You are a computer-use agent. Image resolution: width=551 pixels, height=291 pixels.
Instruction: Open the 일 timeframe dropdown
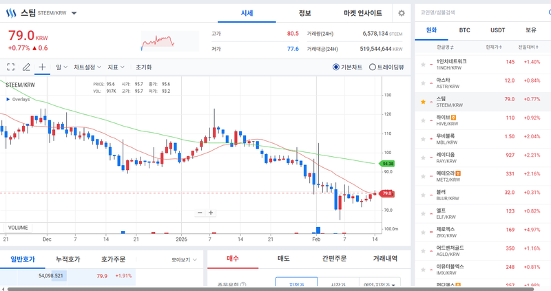click(x=61, y=67)
